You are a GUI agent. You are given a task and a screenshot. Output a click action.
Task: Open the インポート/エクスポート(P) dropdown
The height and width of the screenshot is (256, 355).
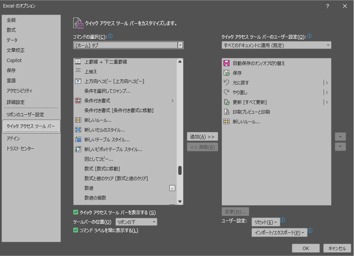tap(280, 233)
